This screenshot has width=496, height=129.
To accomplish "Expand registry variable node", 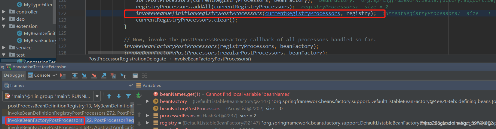I will tap(147, 123).
